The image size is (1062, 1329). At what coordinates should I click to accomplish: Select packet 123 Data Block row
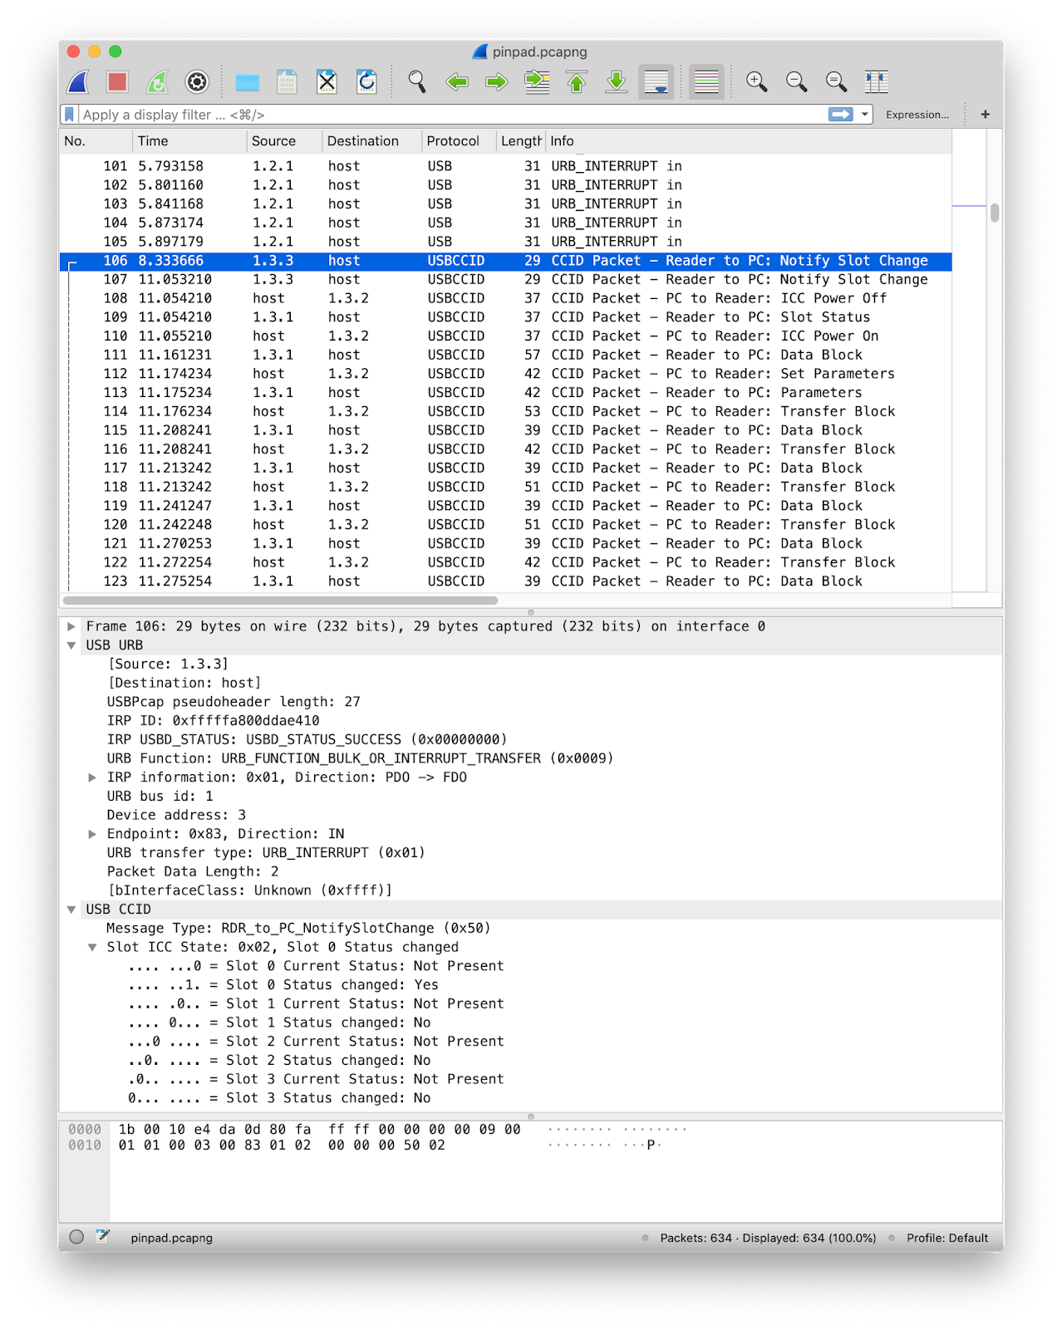505,581
